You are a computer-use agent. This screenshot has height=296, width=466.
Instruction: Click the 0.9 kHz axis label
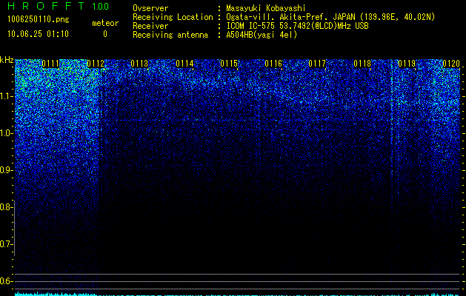point(5,170)
